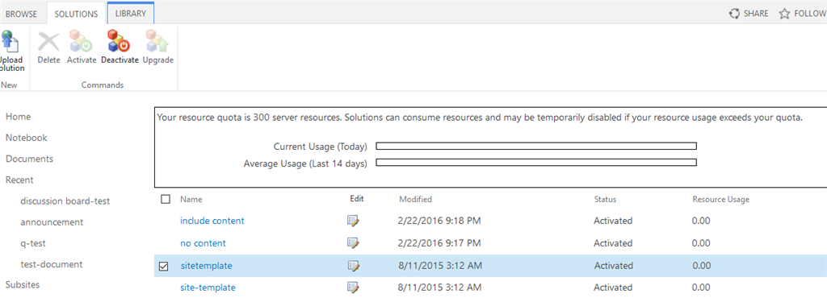Toggle the select-all checkbox in header

tap(165, 199)
